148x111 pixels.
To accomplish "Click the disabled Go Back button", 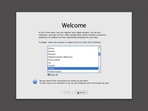I will pyautogui.click(x=67, y=92).
